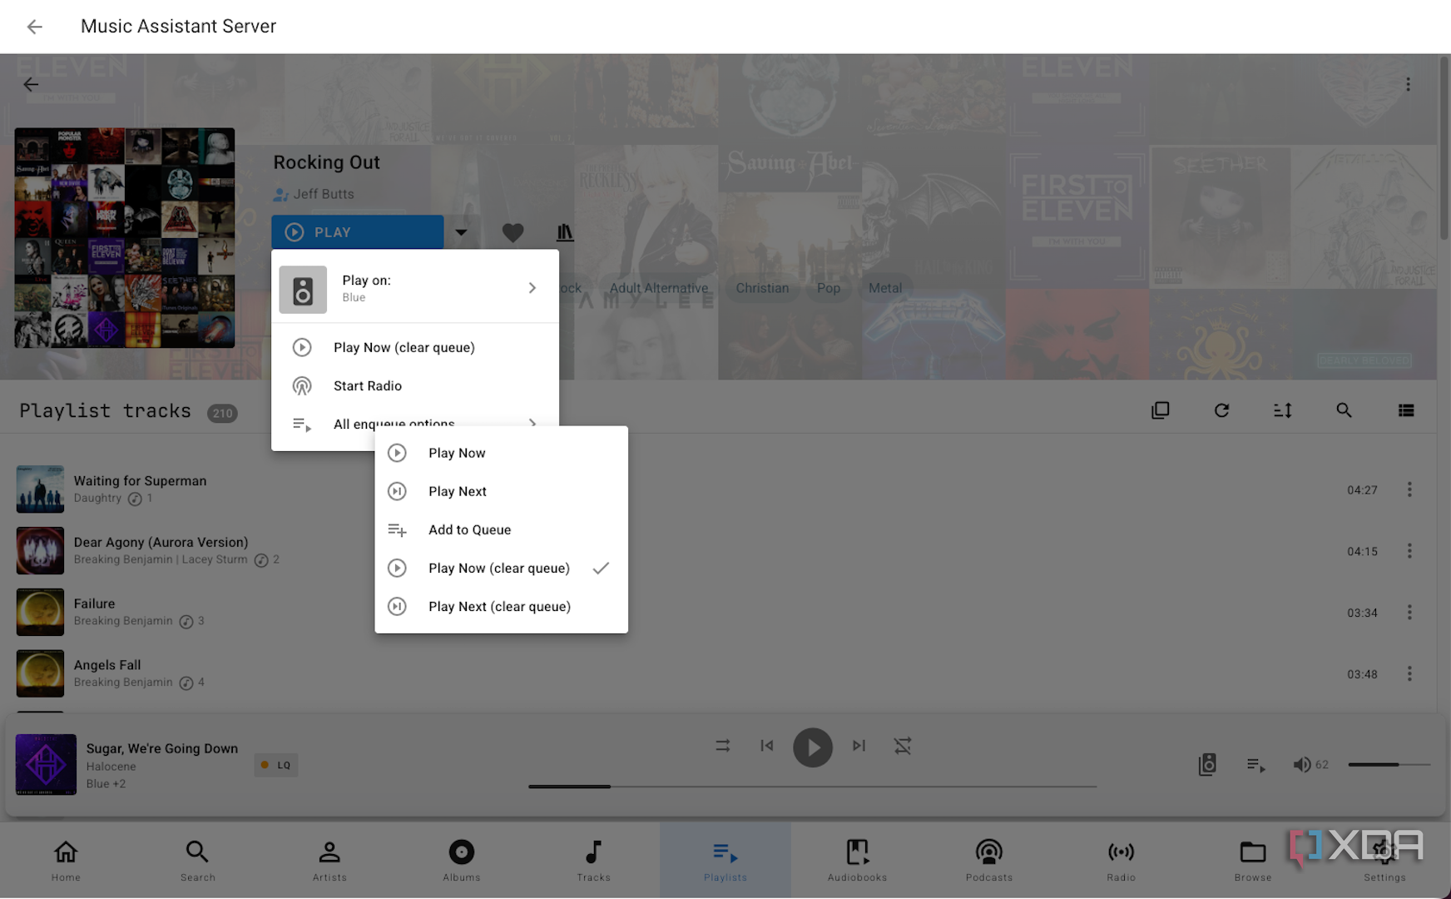Screen dimensions: 1451x899
Task: Choose Add to Queue option
Action: (x=501, y=529)
